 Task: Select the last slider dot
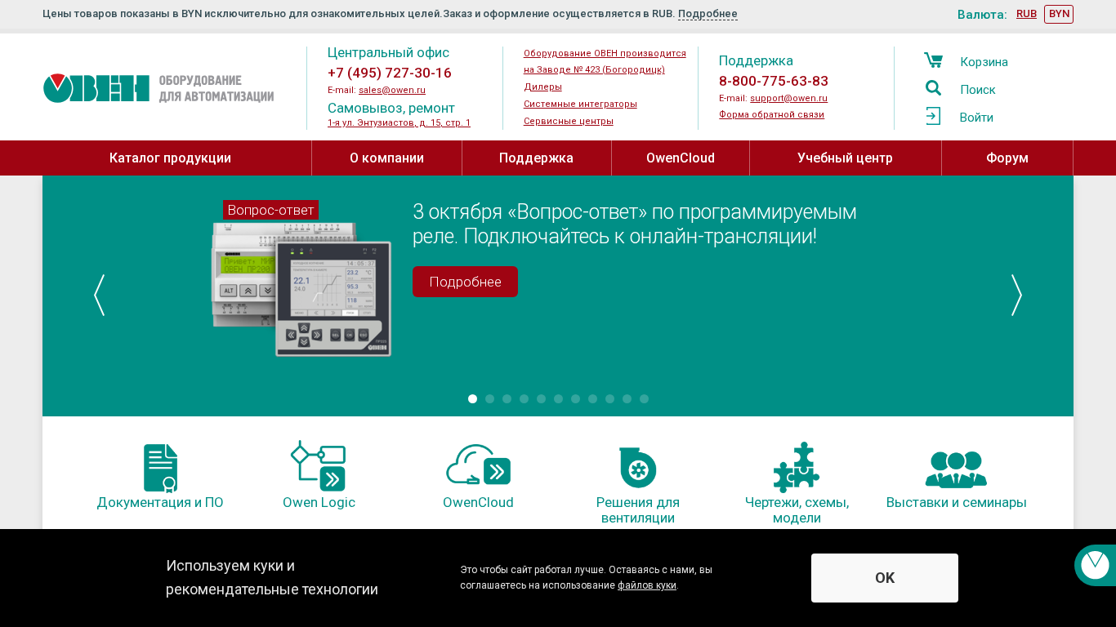tap(644, 398)
